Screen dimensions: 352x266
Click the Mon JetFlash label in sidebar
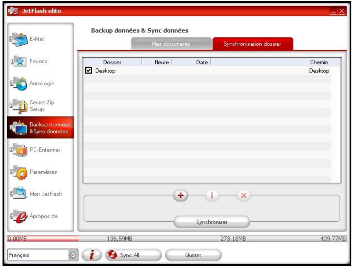46,194
